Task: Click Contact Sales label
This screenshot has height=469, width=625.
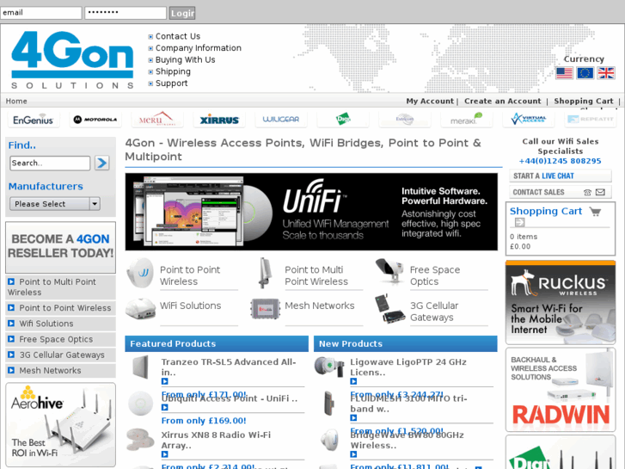Action: (x=538, y=193)
